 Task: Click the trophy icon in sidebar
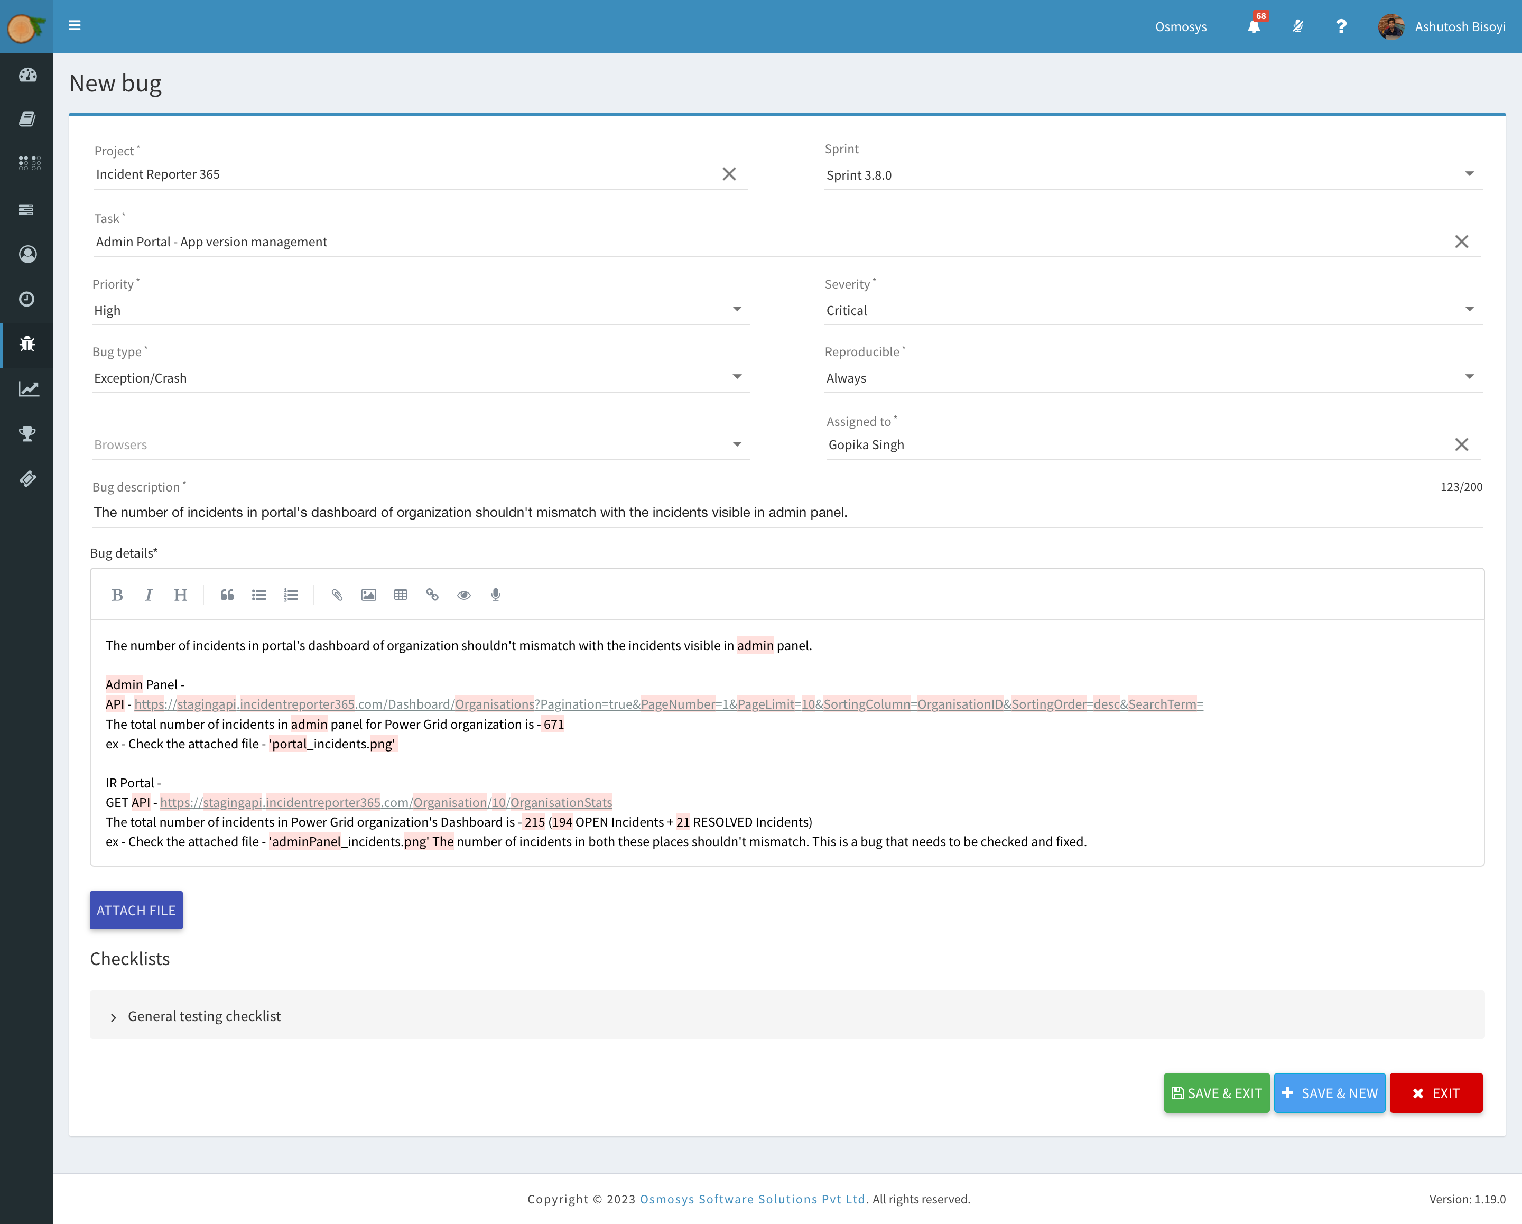(27, 433)
